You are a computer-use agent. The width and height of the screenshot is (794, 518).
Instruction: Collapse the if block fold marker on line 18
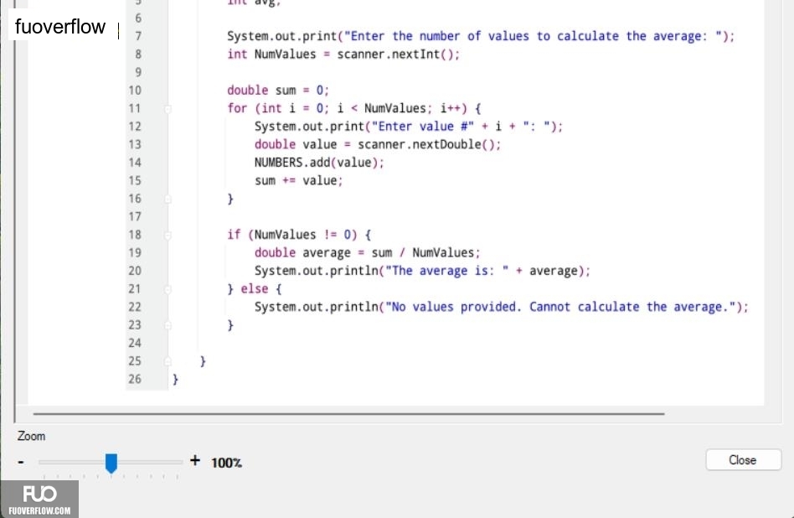pyautogui.click(x=168, y=236)
